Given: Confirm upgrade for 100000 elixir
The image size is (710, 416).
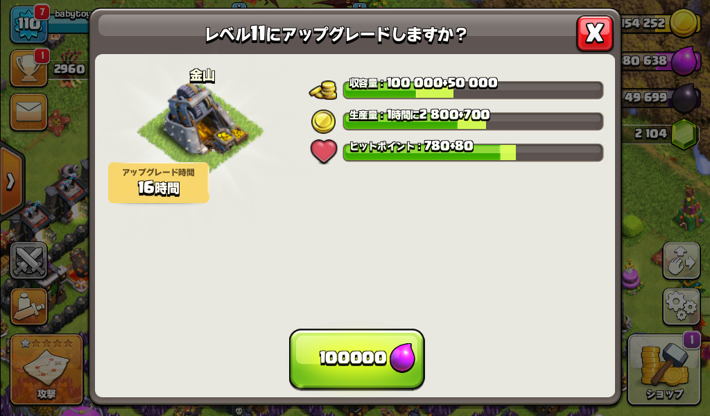Looking at the screenshot, I should (357, 359).
